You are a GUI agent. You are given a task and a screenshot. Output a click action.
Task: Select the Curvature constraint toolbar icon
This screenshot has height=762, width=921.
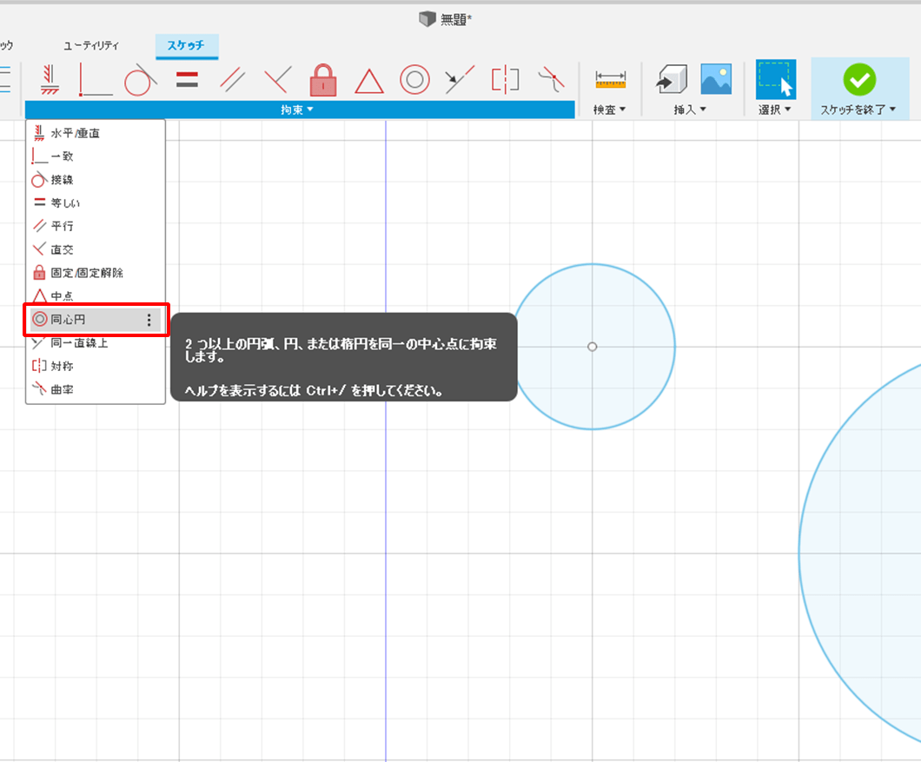point(551,79)
